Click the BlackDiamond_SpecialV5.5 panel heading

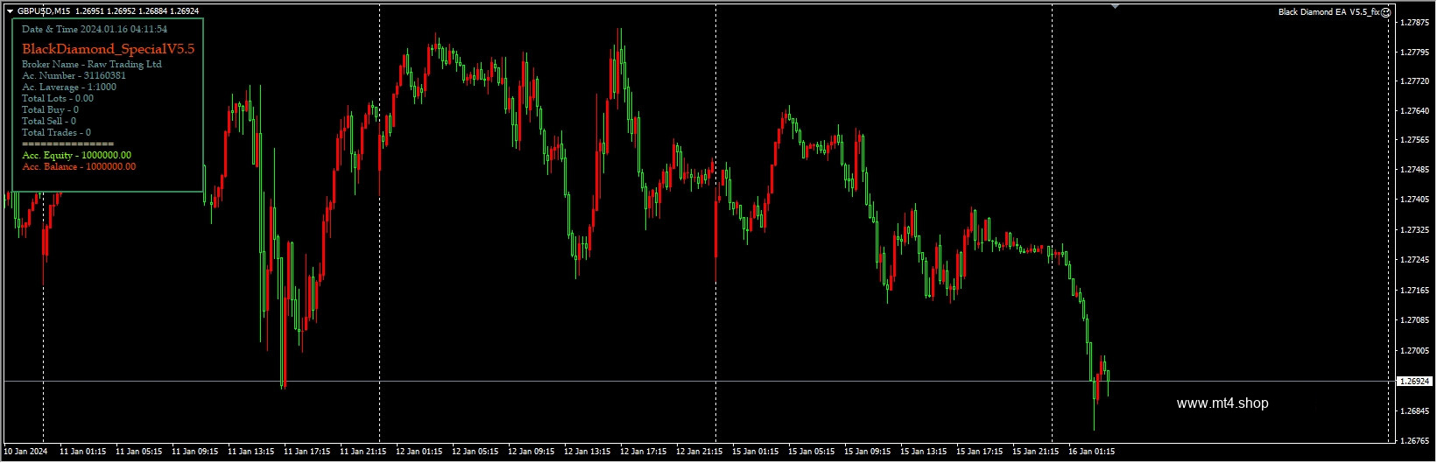[x=108, y=49]
